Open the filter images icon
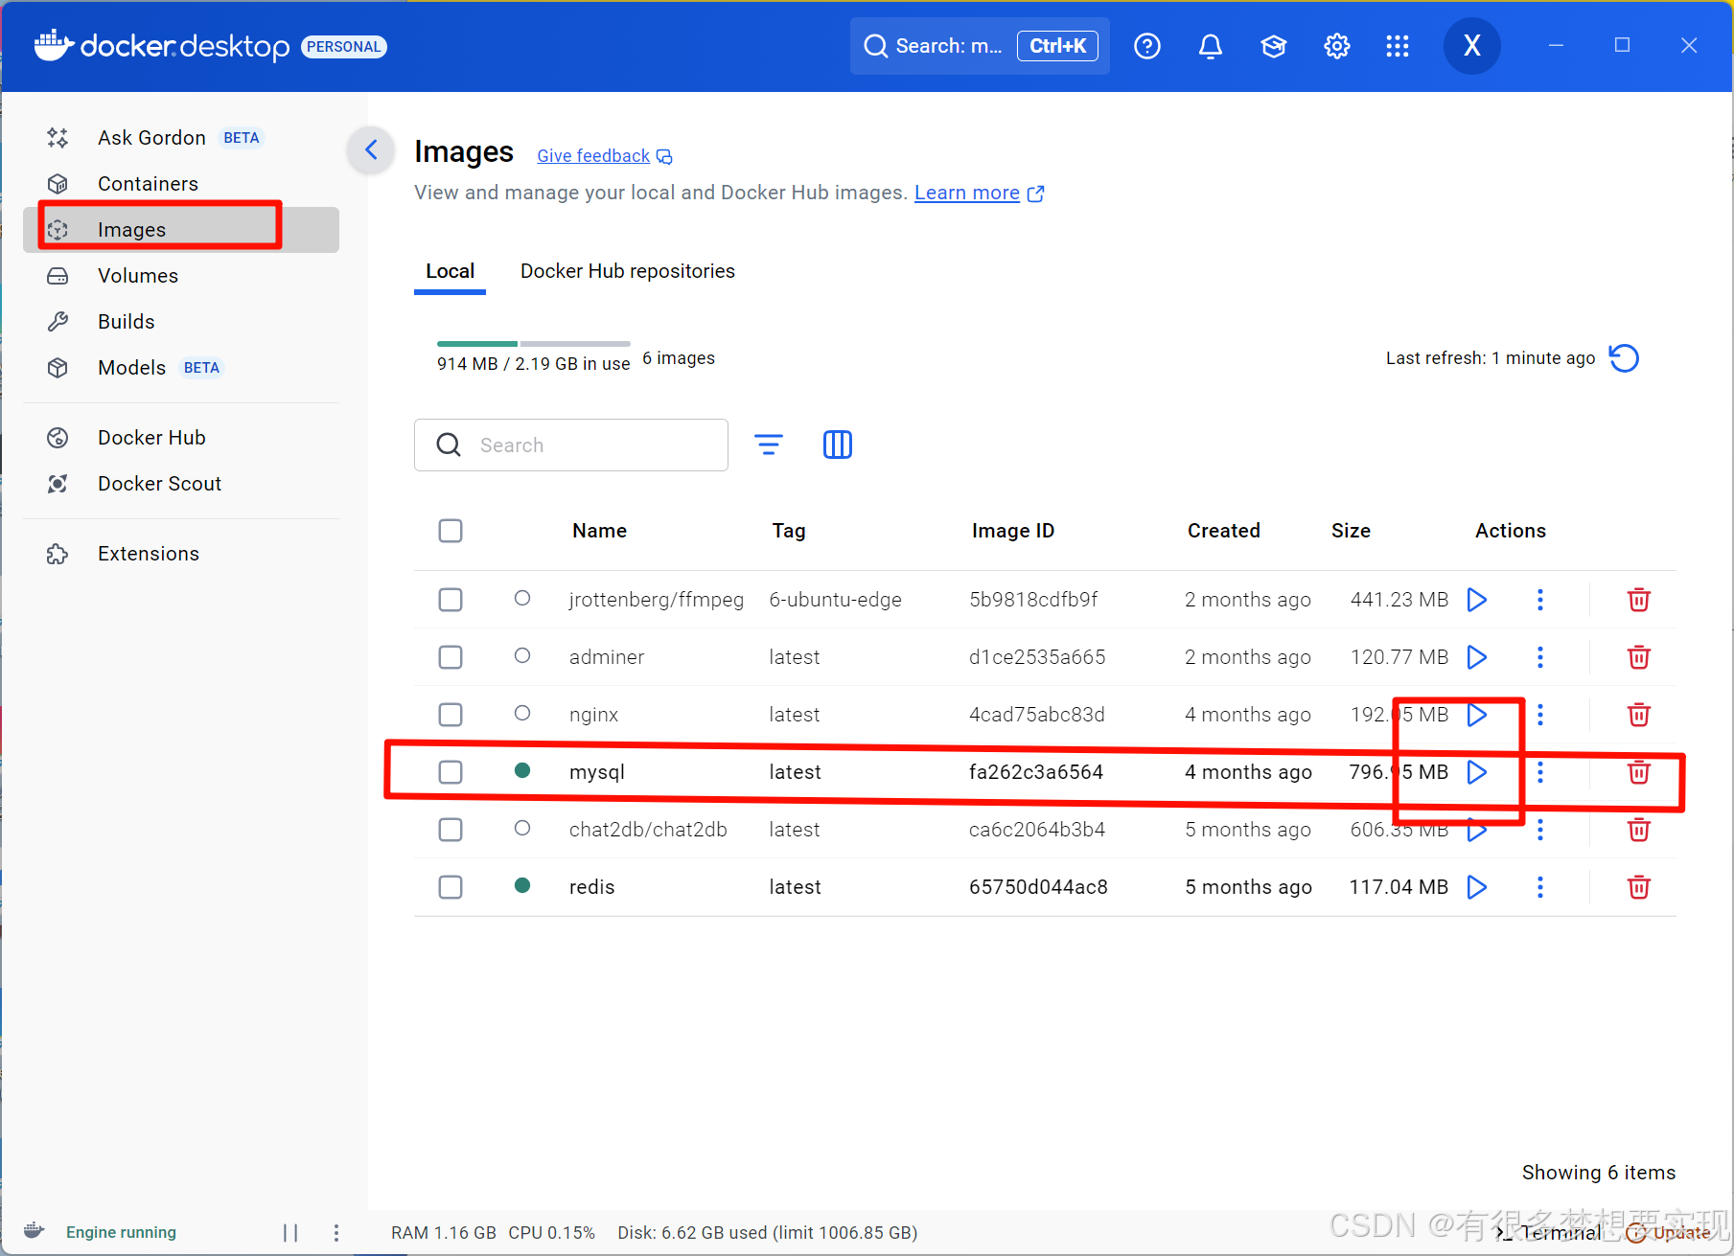Screen dimensions: 1734x1256 pyautogui.click(x=768, y=445)
